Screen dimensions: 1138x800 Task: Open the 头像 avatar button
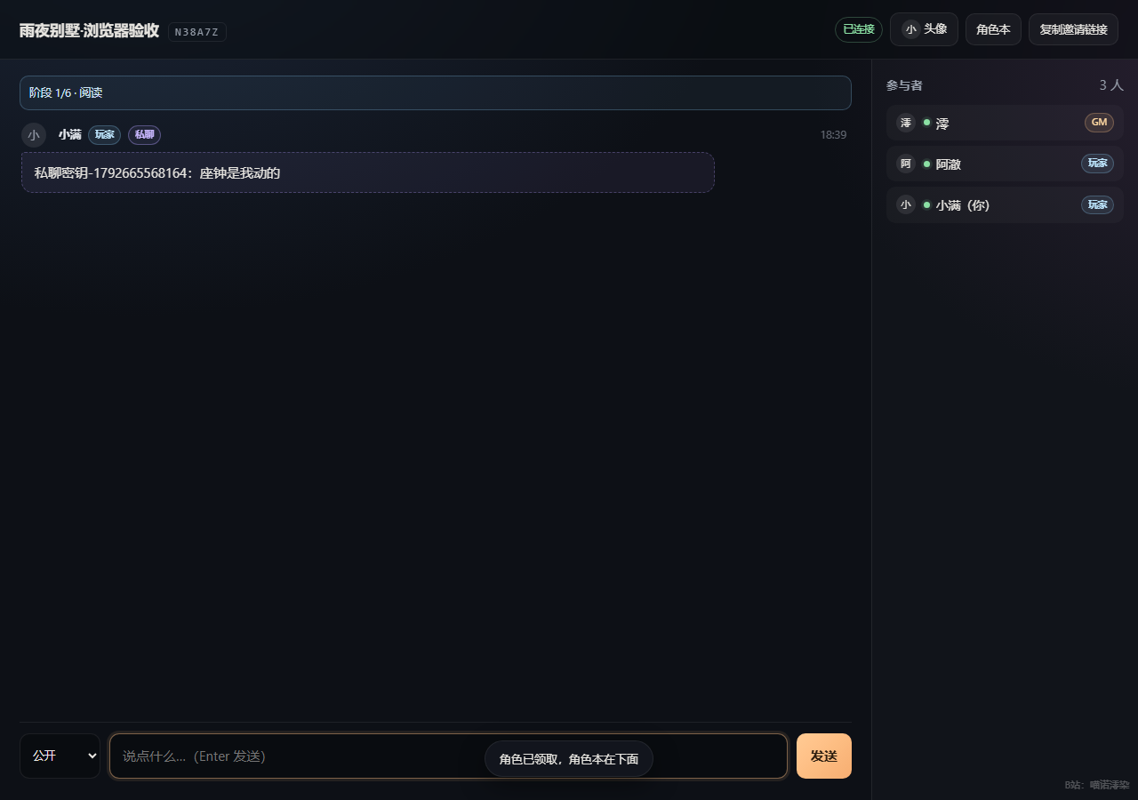(924, 29)
